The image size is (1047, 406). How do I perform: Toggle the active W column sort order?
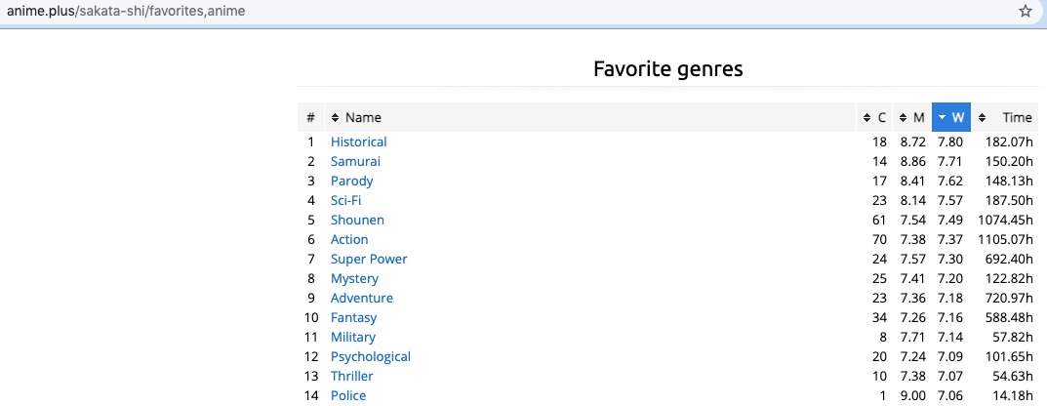(951, 118)
